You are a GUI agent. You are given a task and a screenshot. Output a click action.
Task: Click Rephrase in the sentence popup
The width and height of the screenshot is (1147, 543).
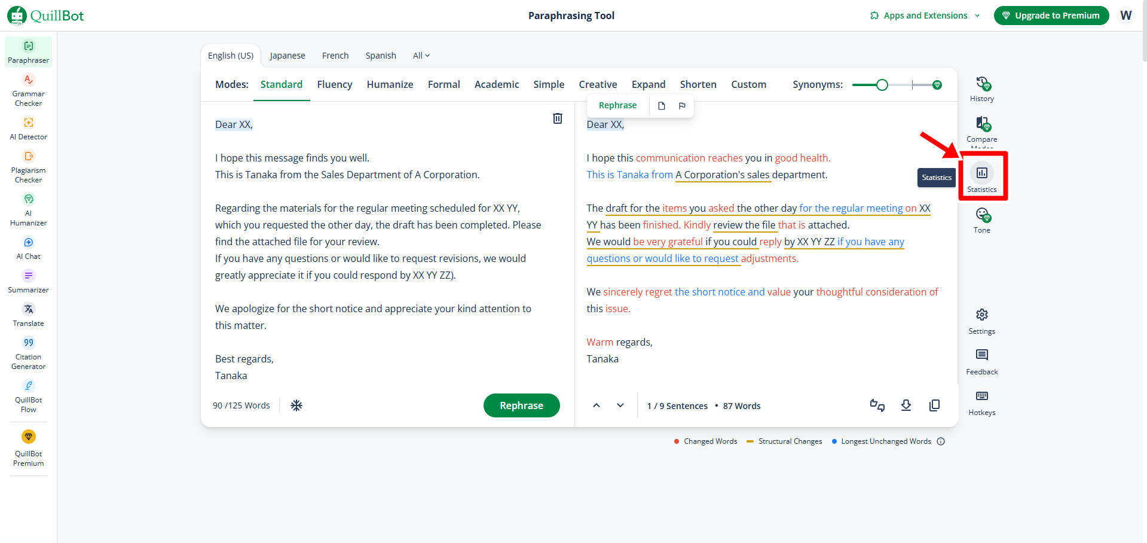tap(618, 105)
